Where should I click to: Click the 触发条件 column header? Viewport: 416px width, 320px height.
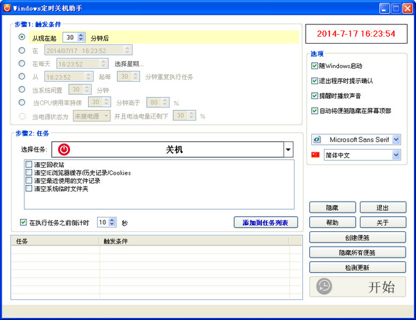194,241
